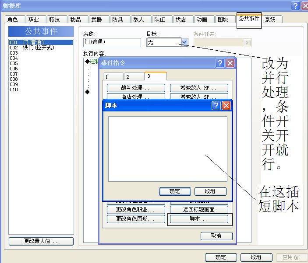Viewport: 308px width, 263px height.
Task: Open help in the 事件指令 dialog
Action: 220,63
